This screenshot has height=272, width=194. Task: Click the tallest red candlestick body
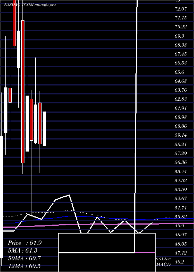[23, 92]
